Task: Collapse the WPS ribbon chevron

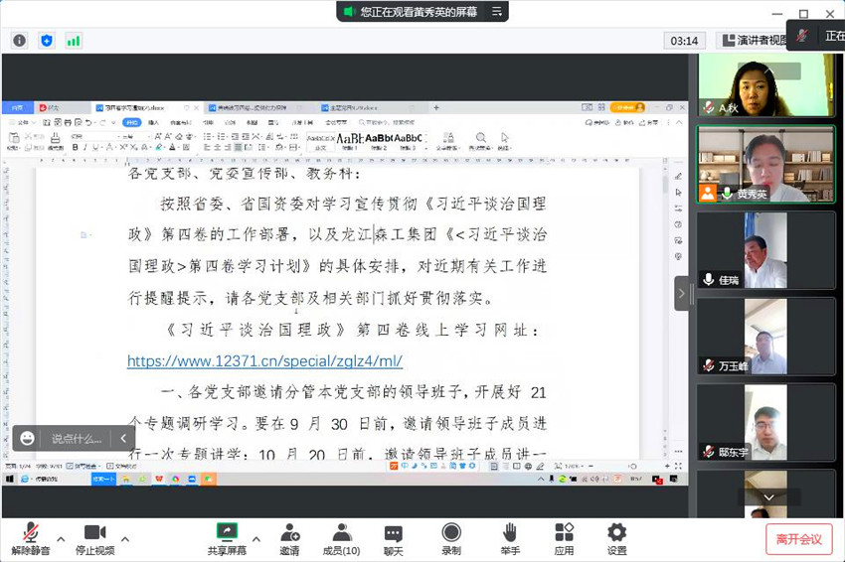Action: [679, 122]
